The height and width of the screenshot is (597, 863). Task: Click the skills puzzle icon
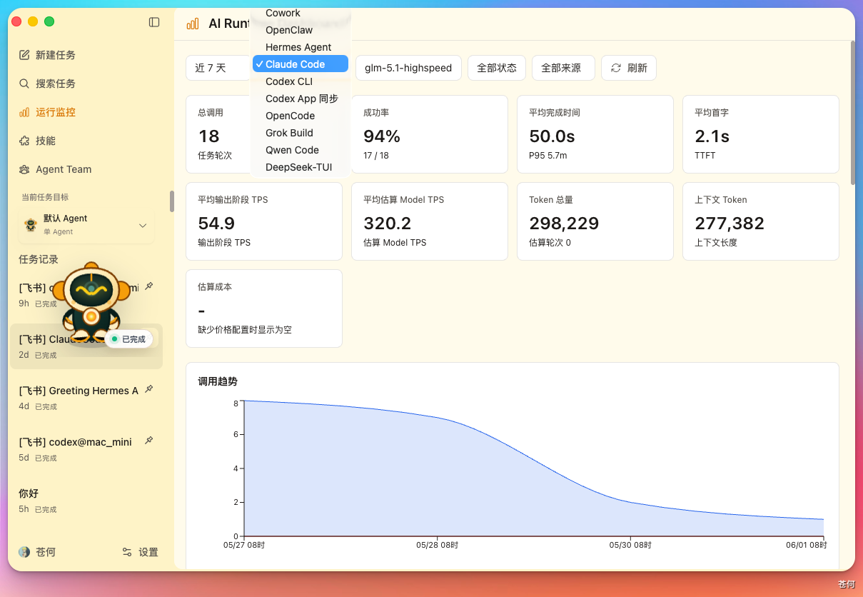pyautogui.click(x=24, y=141)
